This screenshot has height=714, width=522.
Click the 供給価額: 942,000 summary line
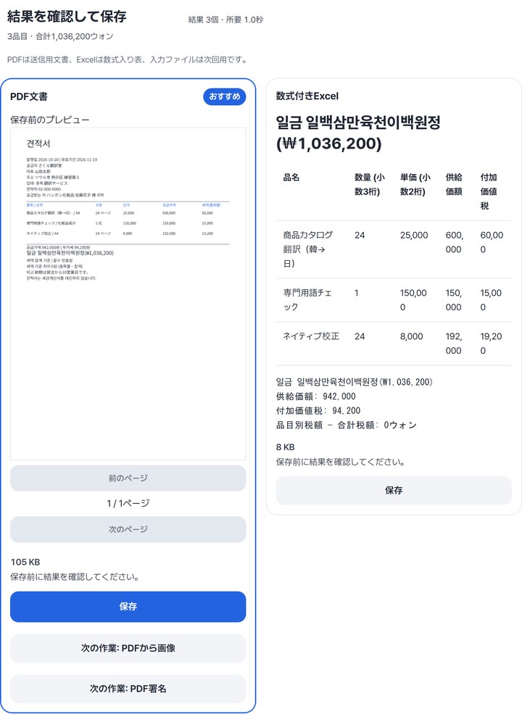pyautogui.click(x=315, y=397)
